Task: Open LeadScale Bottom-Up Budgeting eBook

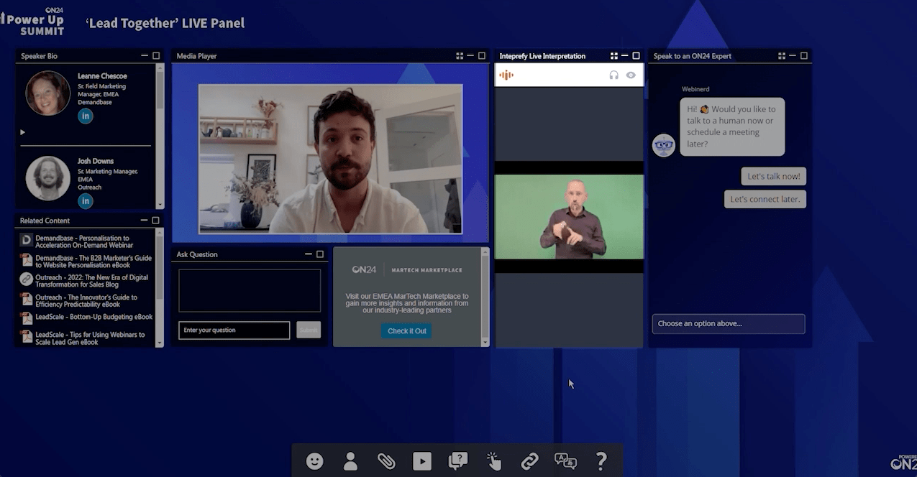Action: coord(93,317)
